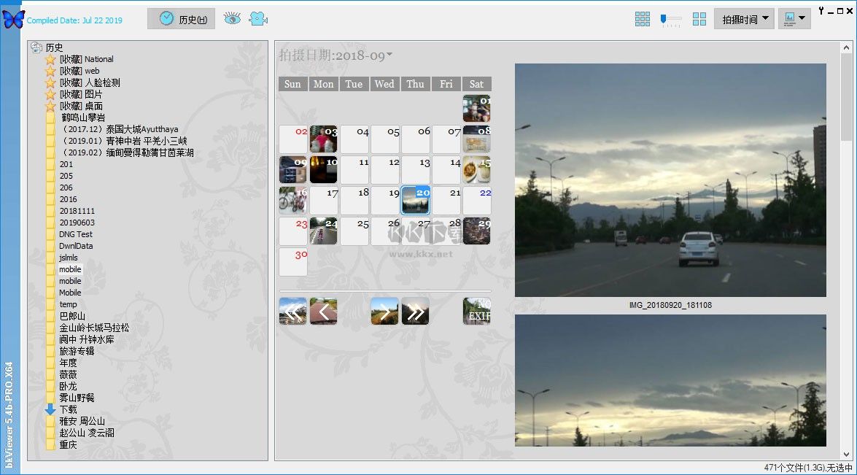This screenshot has width=857, height=475.
Task: Click the video camera icon in toolbar
Action: [x=258, y=19]
